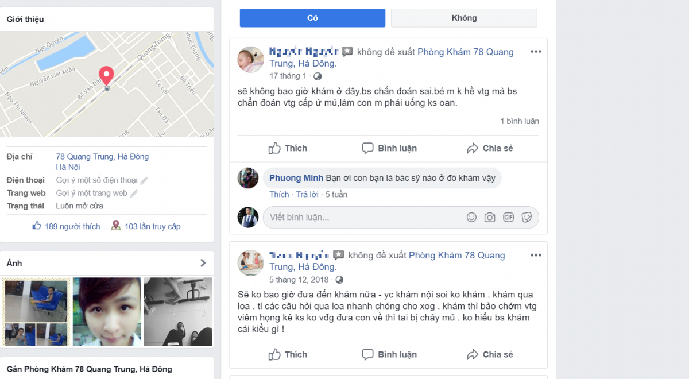689x379 pixels.
Task: Open three-dot menu on second review
Action: [x=536, y=255]
